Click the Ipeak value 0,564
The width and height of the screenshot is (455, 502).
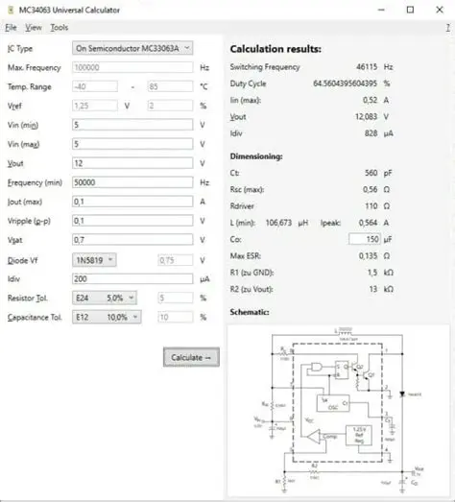[369, 223]
